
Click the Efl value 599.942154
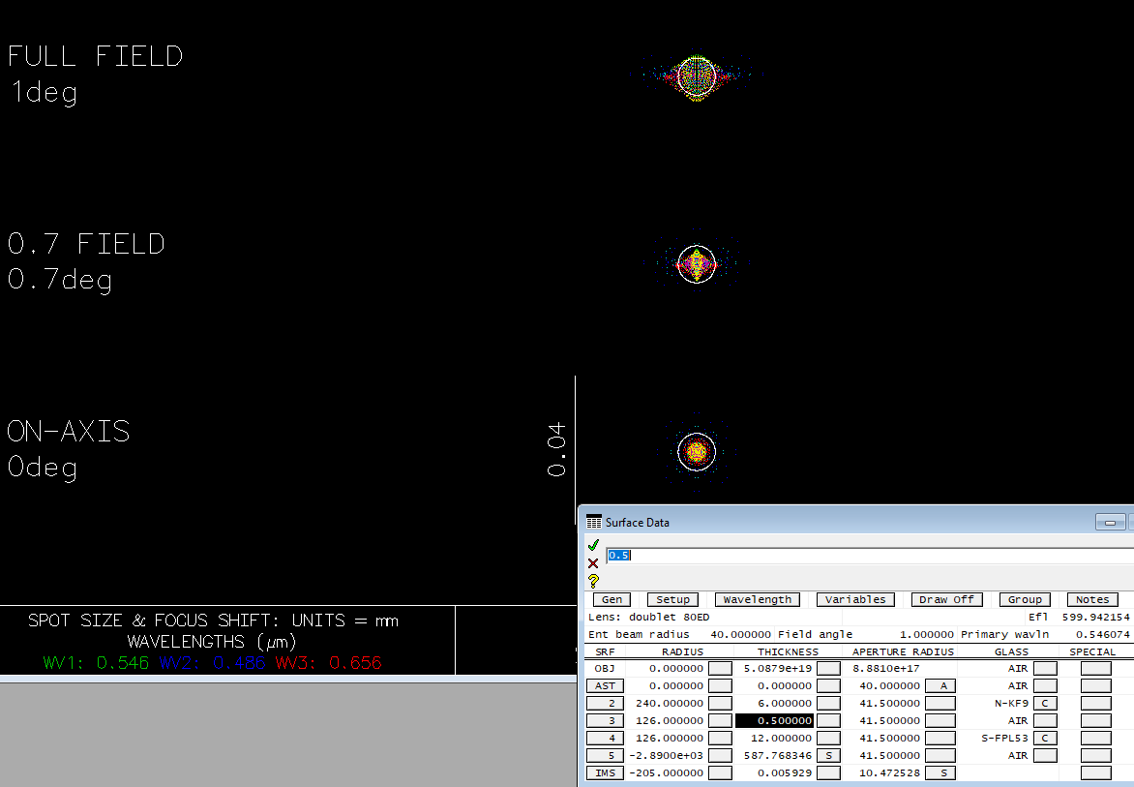click(x=1095, y=617)
